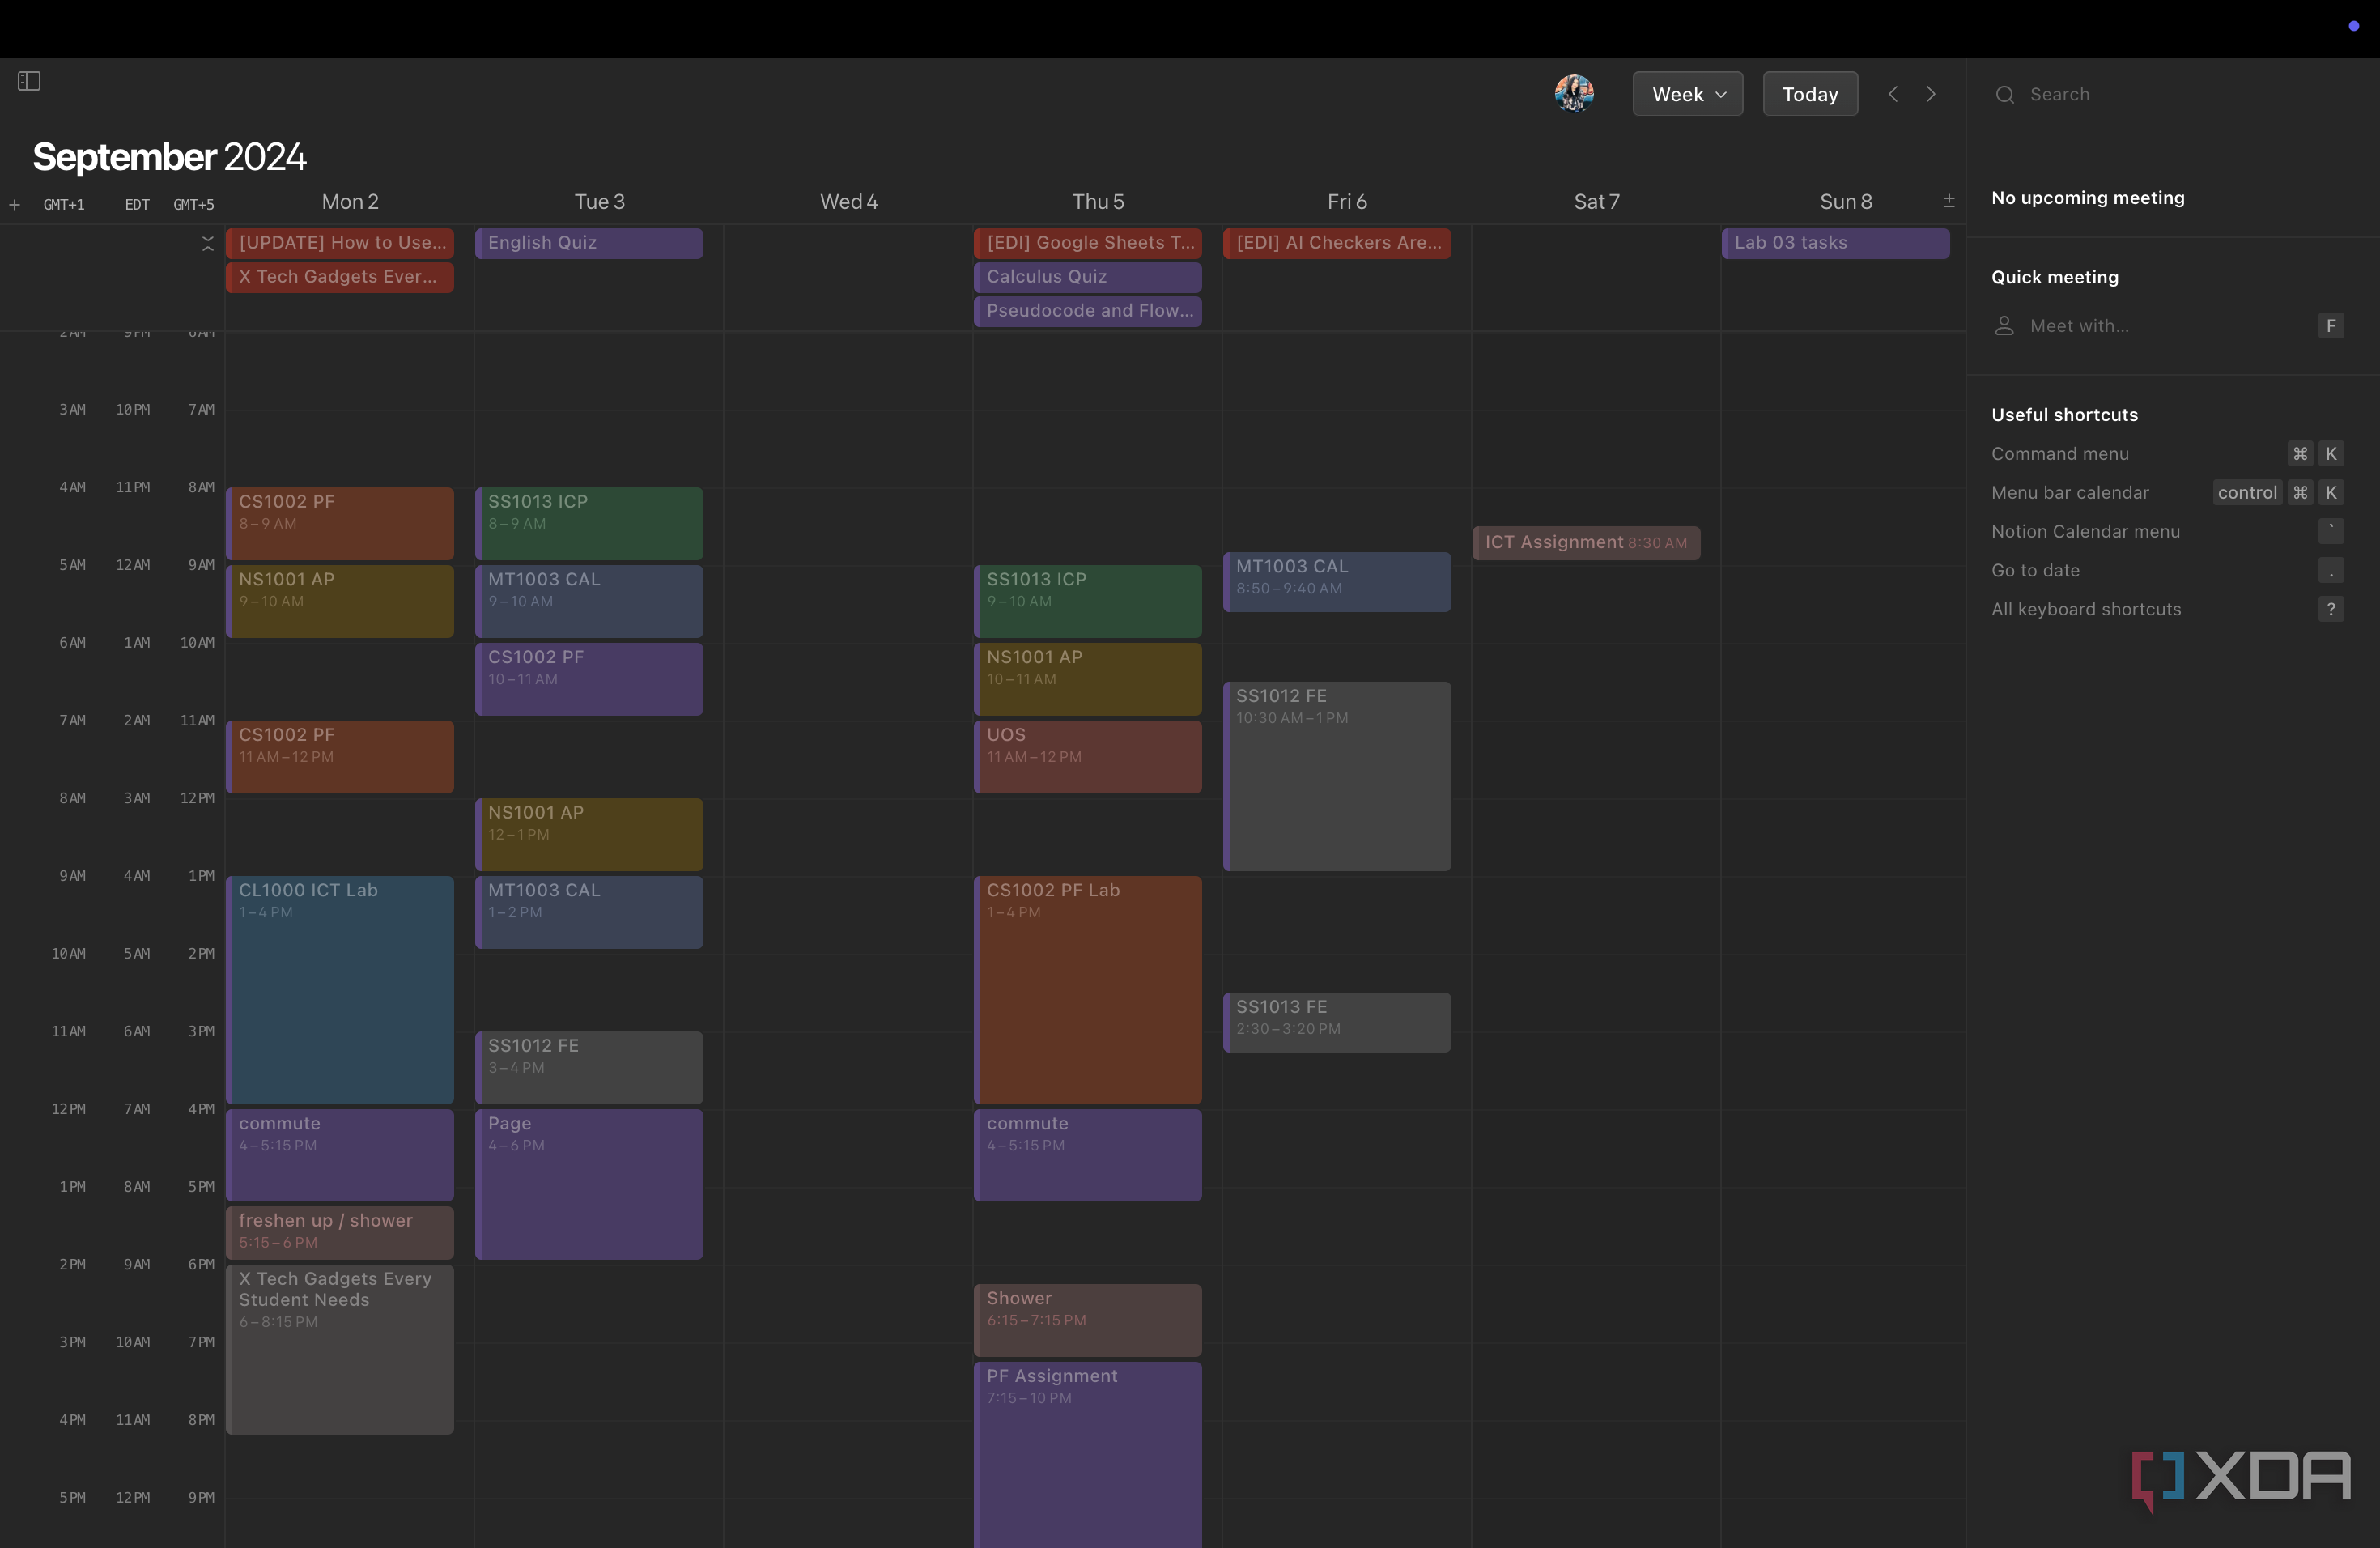Image resolution: width=2380 pixels, height=1548 pixels.
Task: Click the blue dot in the top menu bar
Action: pos(2354,26)
